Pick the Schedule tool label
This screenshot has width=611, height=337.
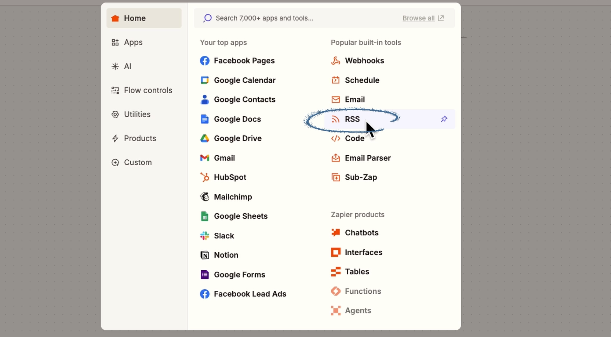pos(362,80)
